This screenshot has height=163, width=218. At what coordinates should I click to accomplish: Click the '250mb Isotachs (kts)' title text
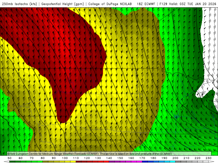(x=19, y=4)
